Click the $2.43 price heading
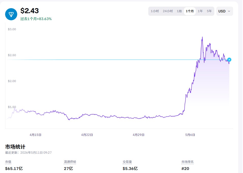This screenshot has width=243, height=173. [29, 11]
